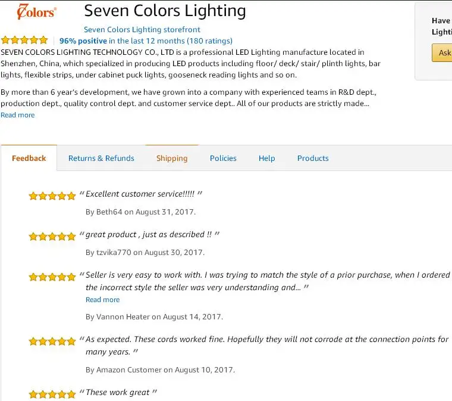Screen dimensions: 452x401
Task: Click the '96% positive' rating link
Action: point(83,41)
